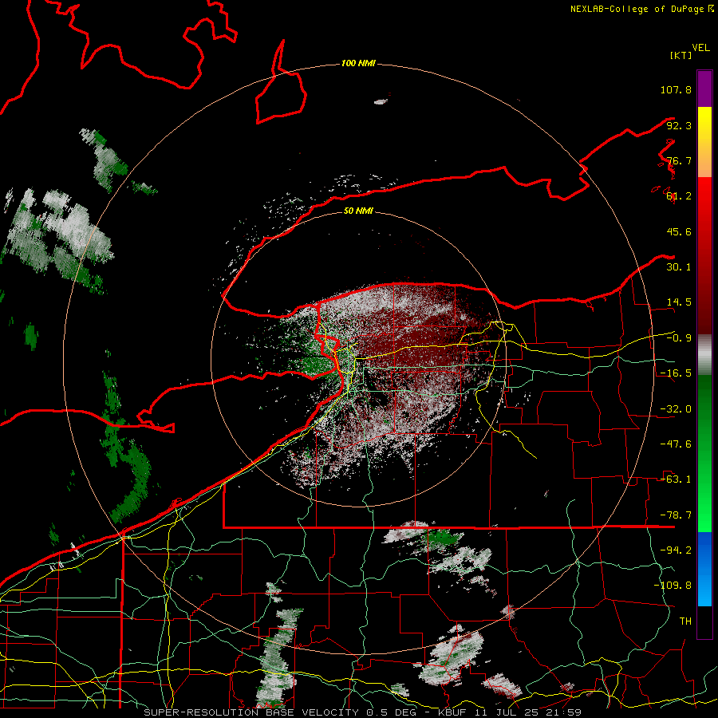Click the 76.7 velocity scale value
Image resolution: width=718 pixels, height=718 pixels.
tap(679, 160)
